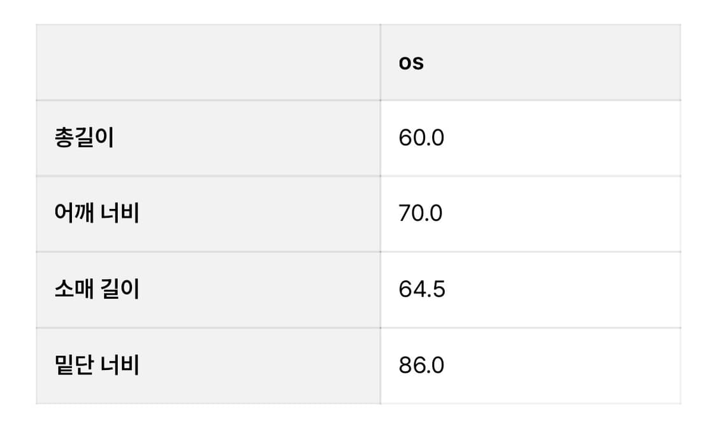Image resolution: width=717 pixels, height=421 pixels.
Task: Click the blank gray cell beside "os"
Action: tap(208, 62)
